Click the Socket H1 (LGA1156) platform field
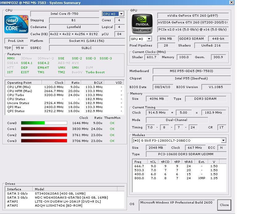 (87, 41)
